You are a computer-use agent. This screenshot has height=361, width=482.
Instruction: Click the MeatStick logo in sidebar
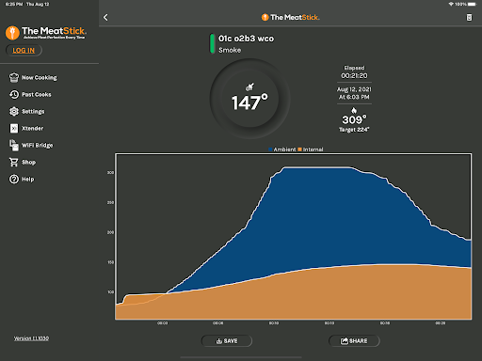46,33
